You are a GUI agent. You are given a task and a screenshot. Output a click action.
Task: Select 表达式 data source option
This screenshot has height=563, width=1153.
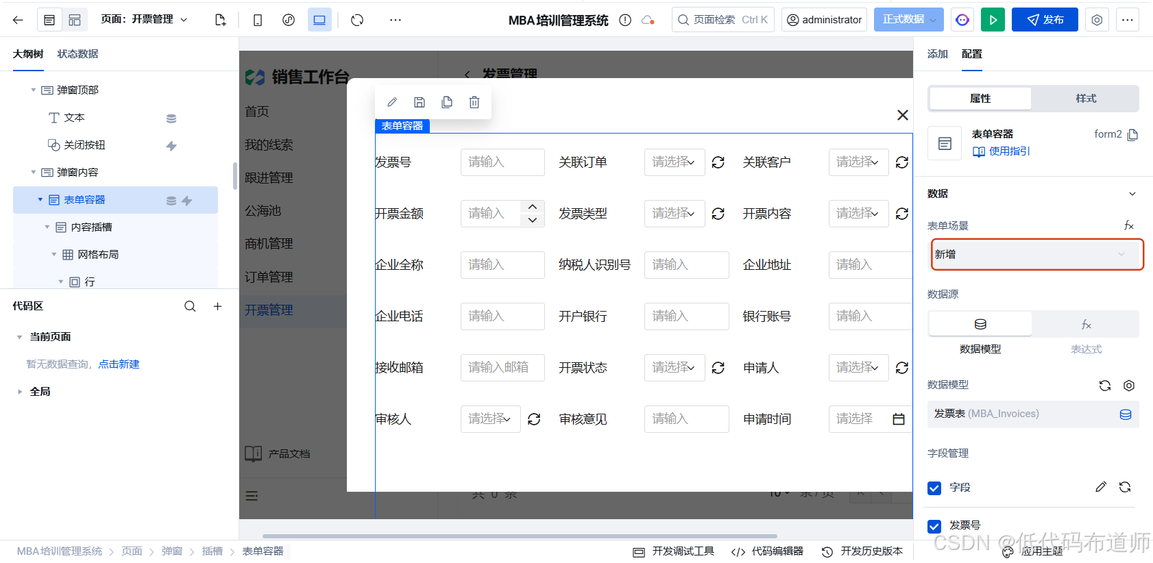(1086, 323)
